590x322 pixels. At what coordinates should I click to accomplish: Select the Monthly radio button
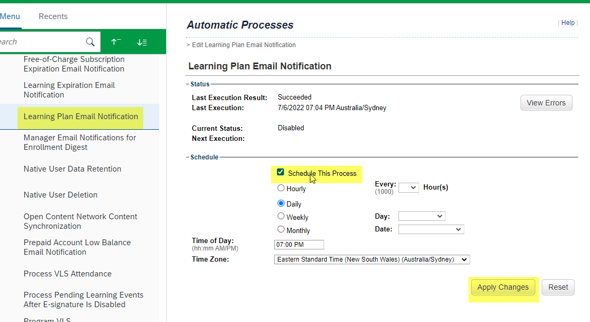click(x=281, y=229)
